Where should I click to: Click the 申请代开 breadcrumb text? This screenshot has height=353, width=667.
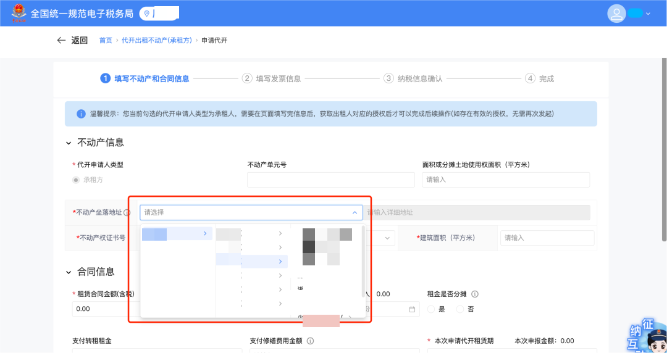tap(214, 40)
